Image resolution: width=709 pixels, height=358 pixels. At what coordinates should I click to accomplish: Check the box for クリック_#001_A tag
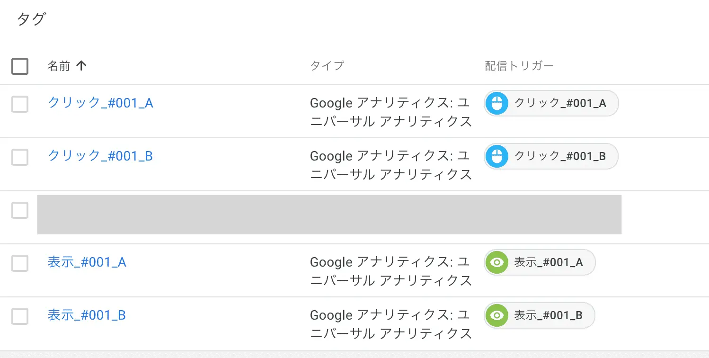point(20,104)
